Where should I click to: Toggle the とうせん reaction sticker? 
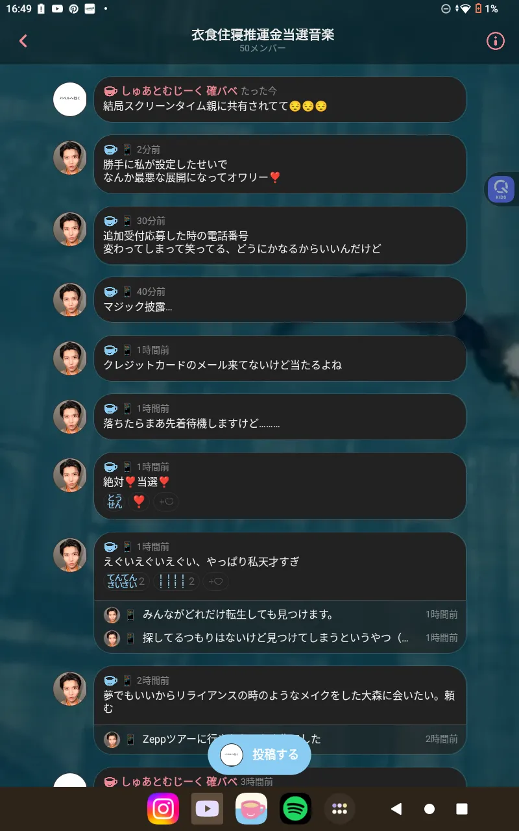pos(115,502)
